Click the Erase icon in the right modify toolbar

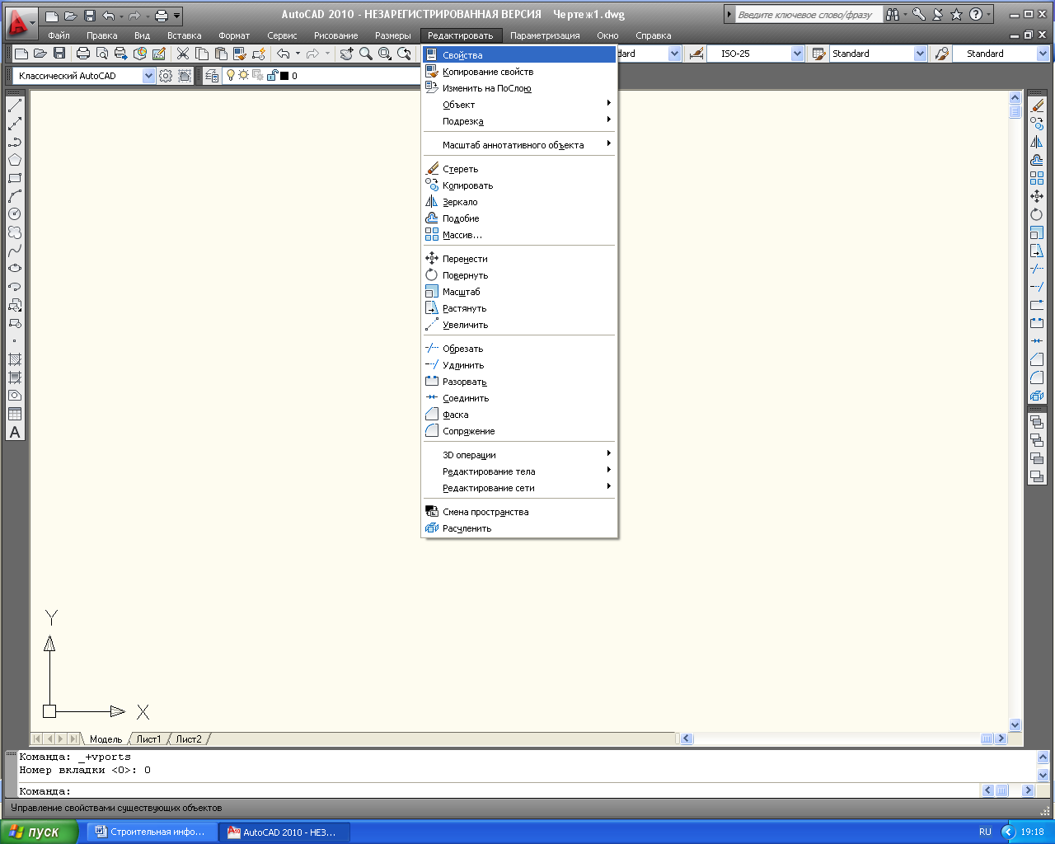coord(1037,105)
